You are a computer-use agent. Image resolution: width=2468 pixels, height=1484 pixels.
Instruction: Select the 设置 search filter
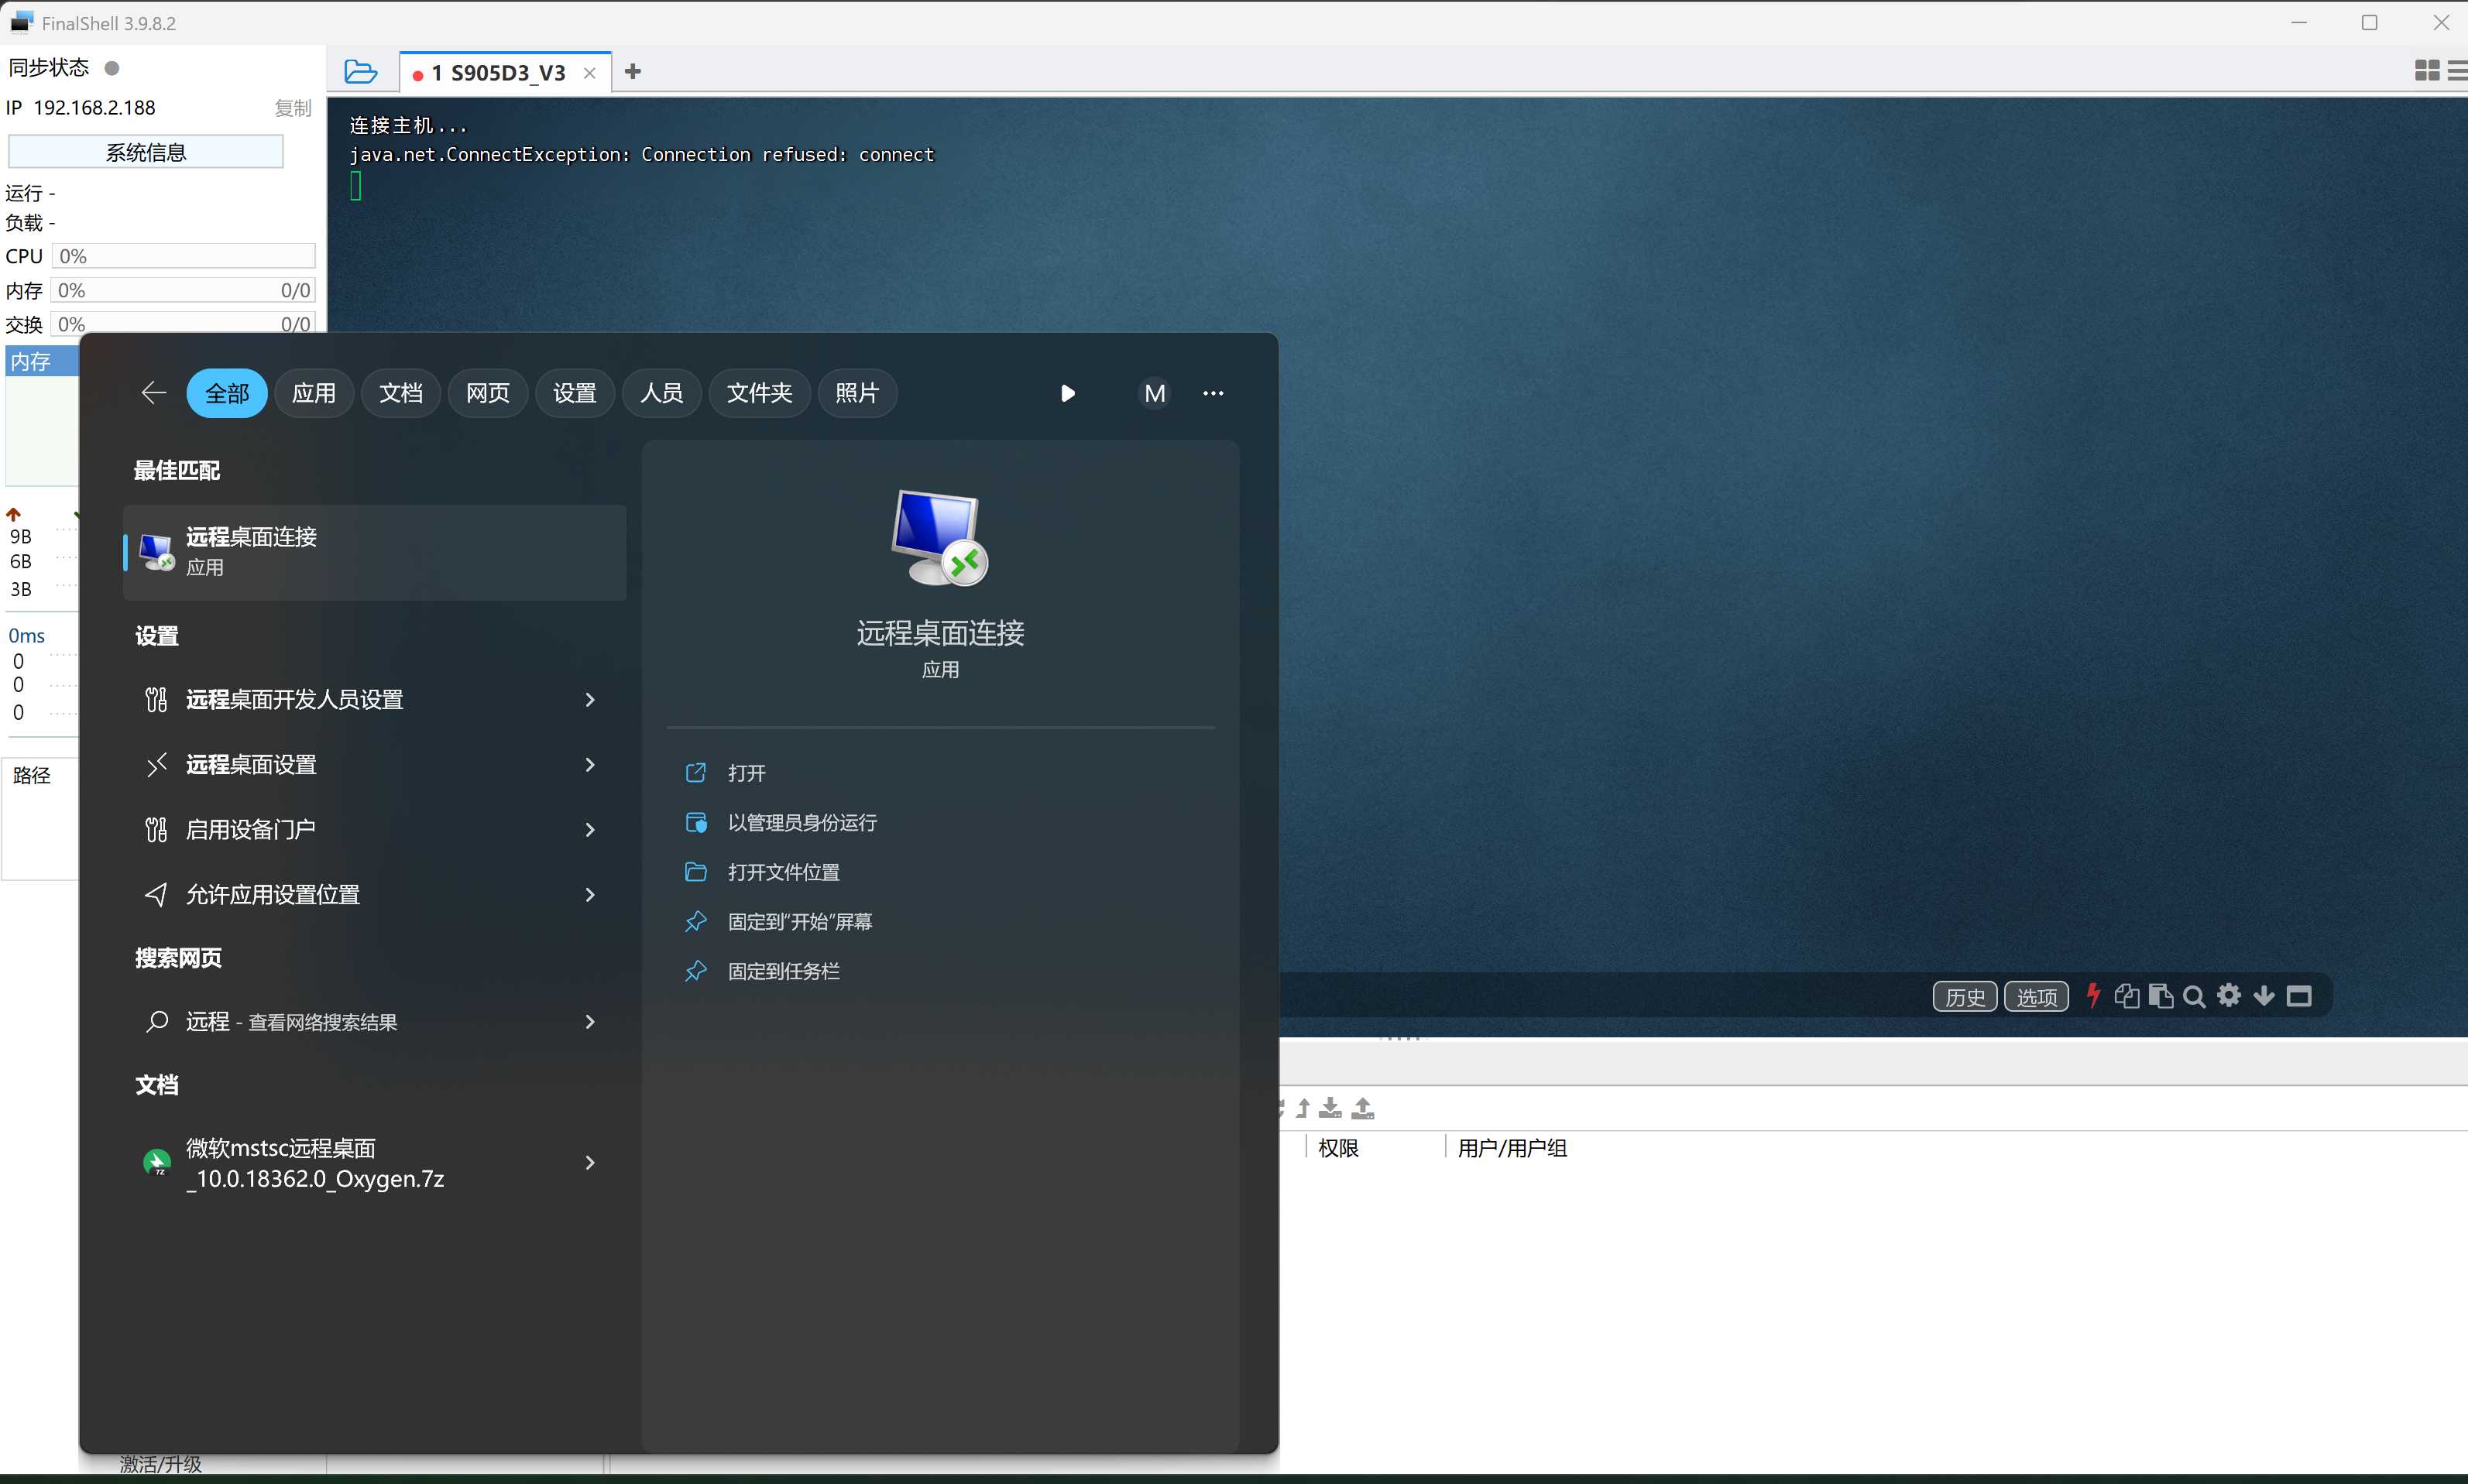point(575,393)
